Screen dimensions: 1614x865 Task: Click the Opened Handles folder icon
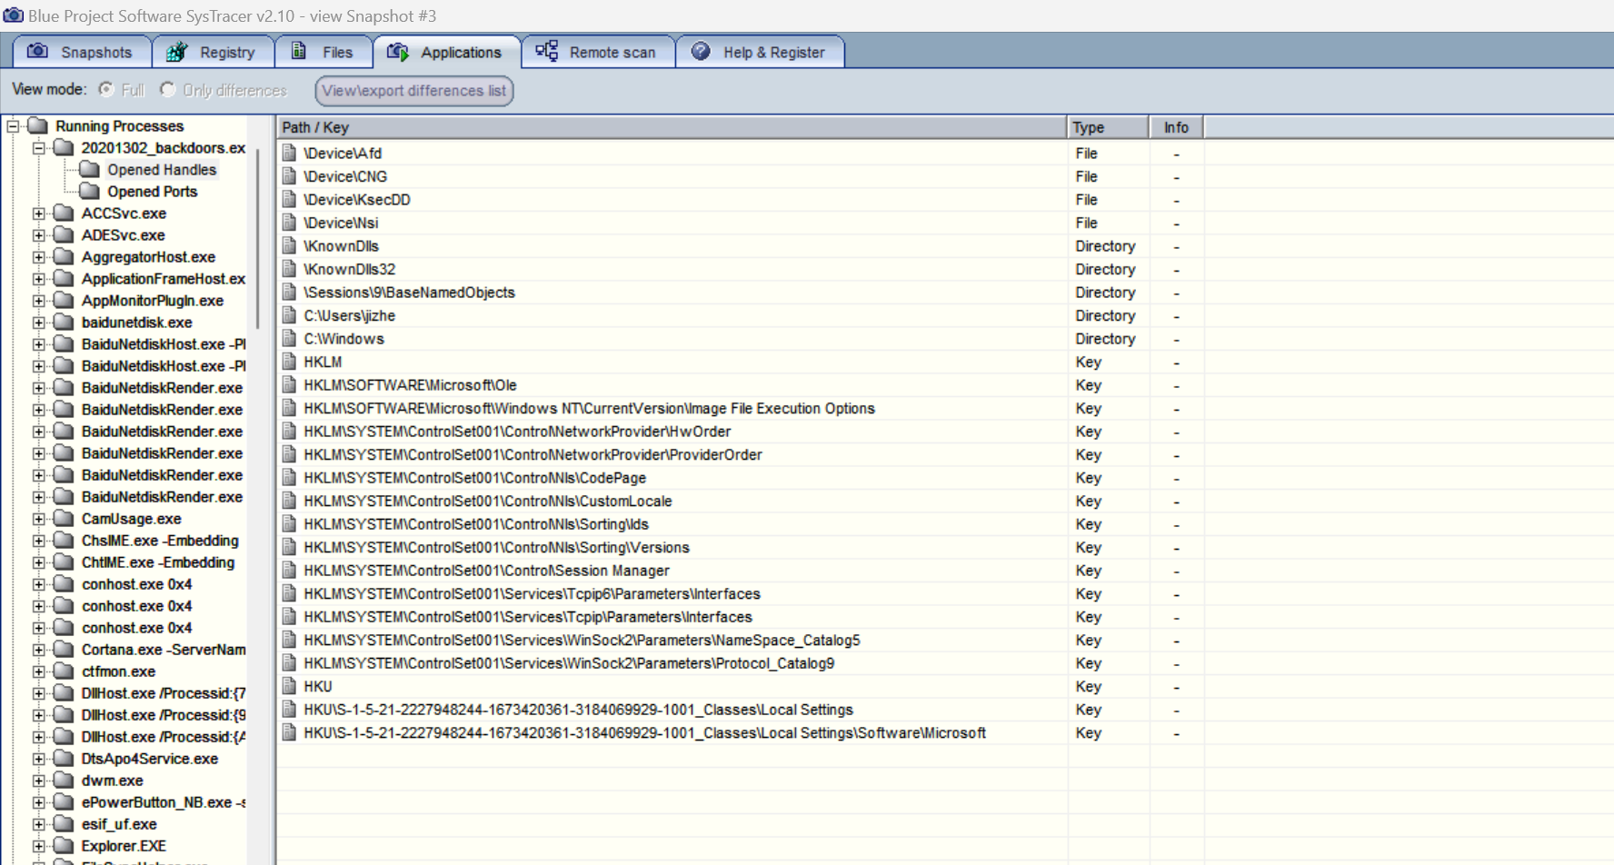coord(89,169)
